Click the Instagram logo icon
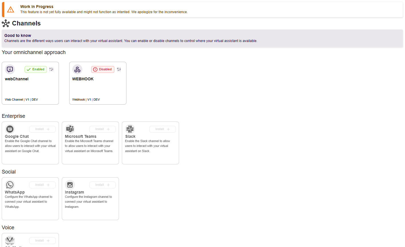This screenshot has width=405, height=247. tap(70, 185)
